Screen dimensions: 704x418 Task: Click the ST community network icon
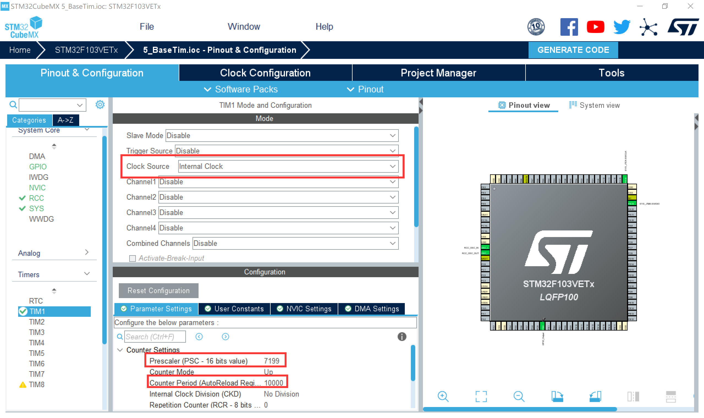[x=648, y=27]
